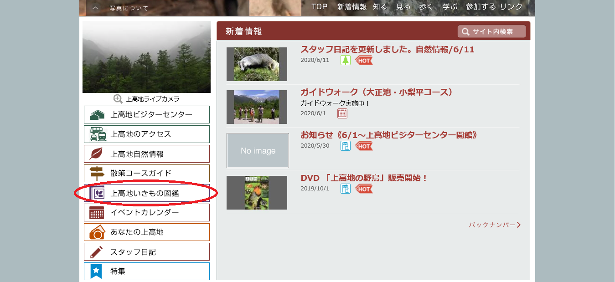Click the star bookmark icon for 特集
This screenshot has height=282, width=615.
click(x=96, y=272)
